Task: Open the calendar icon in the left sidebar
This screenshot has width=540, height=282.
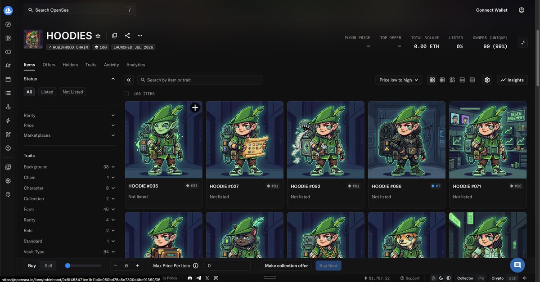Action: (8, 79)
